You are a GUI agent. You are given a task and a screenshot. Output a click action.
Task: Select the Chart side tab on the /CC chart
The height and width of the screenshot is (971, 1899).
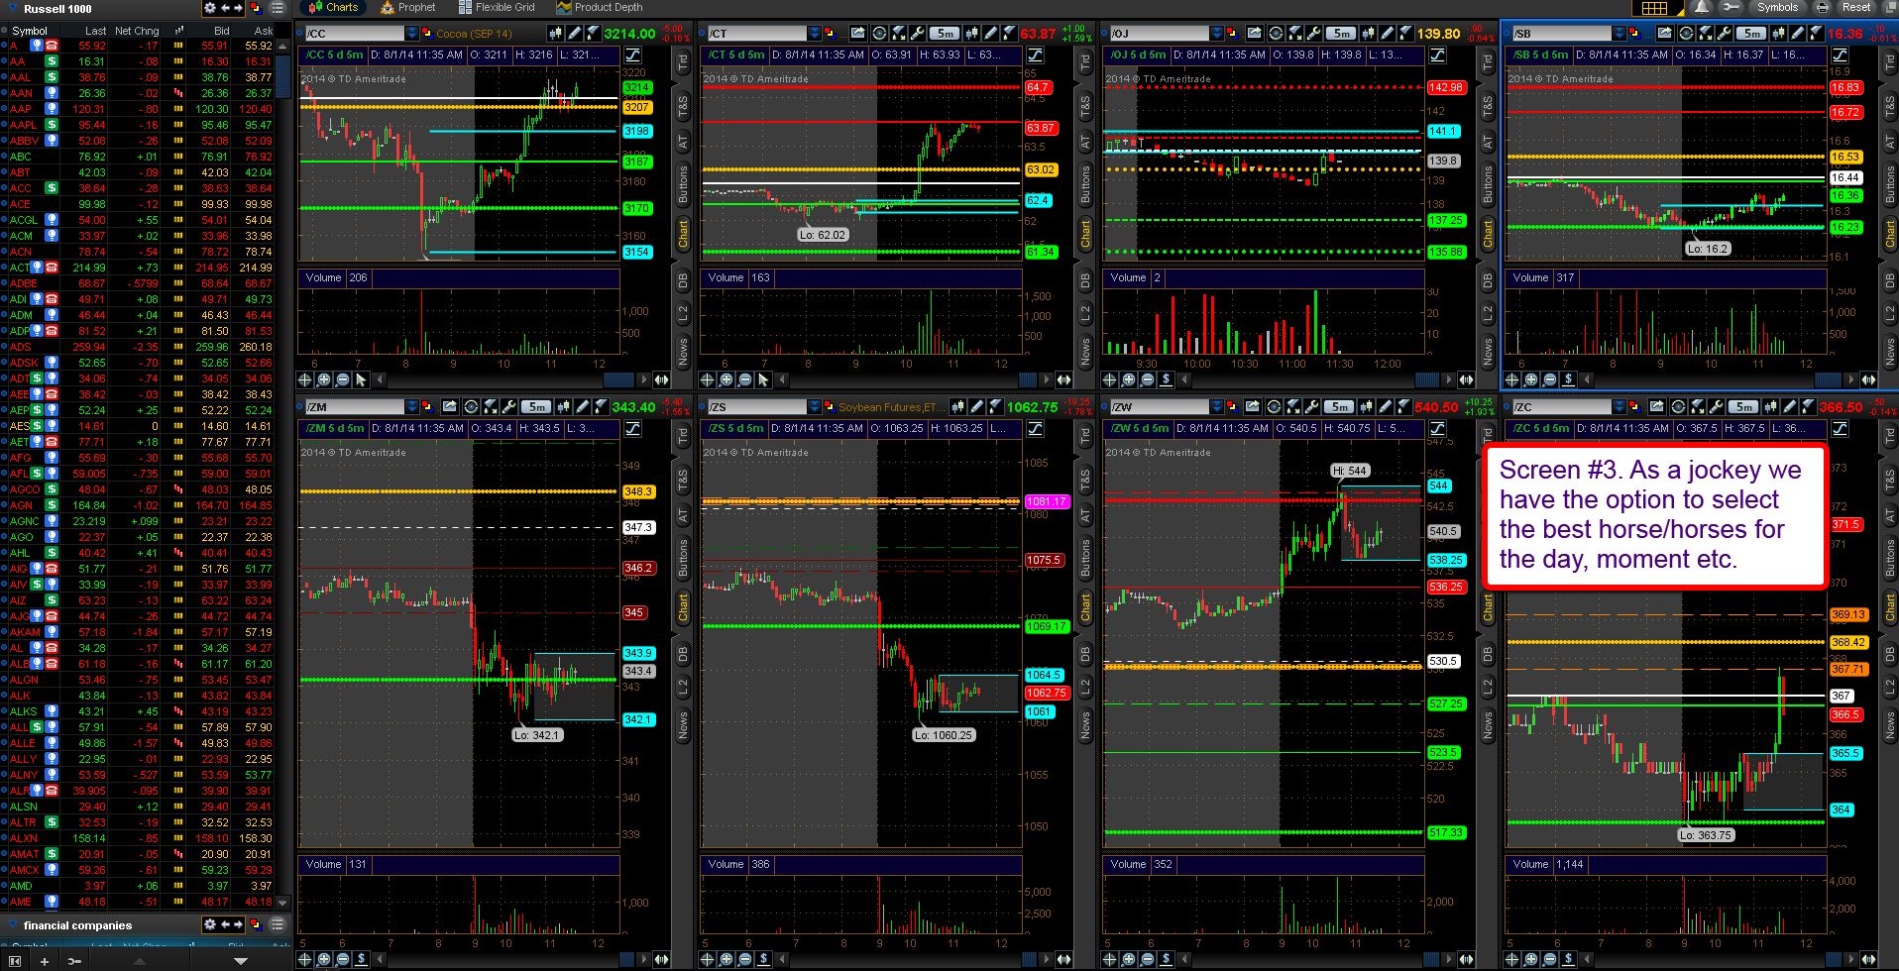click(683, 234)
